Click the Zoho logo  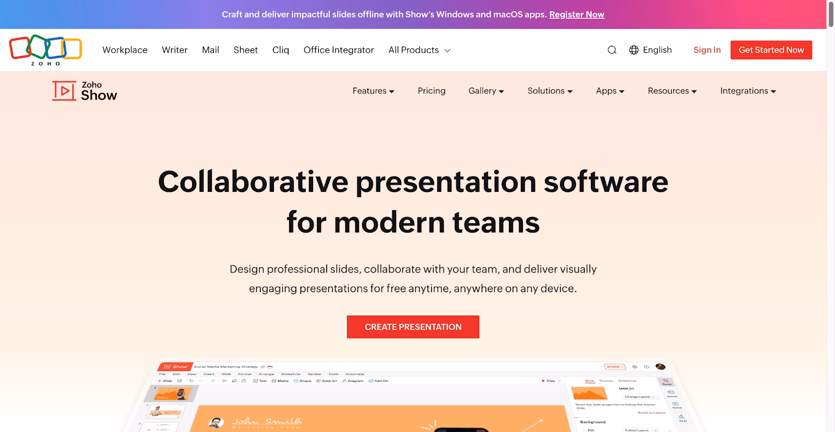click(x=45, y=50)
